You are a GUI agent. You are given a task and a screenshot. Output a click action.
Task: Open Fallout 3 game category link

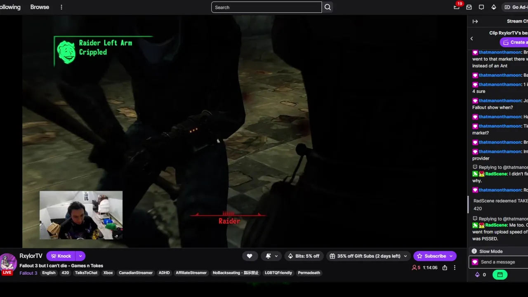point(28,273)
